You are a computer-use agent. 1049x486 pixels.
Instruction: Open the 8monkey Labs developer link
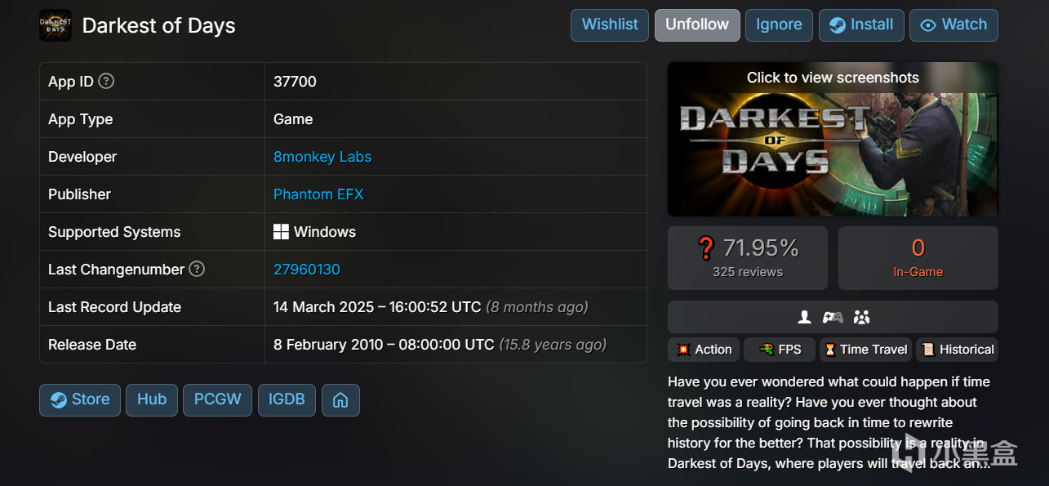322,157
